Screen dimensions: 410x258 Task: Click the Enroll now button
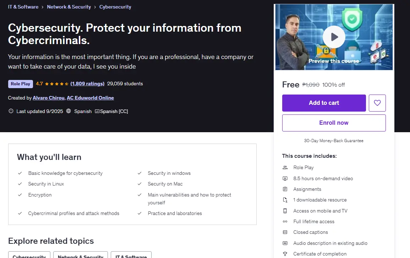(x=334, y=123)
